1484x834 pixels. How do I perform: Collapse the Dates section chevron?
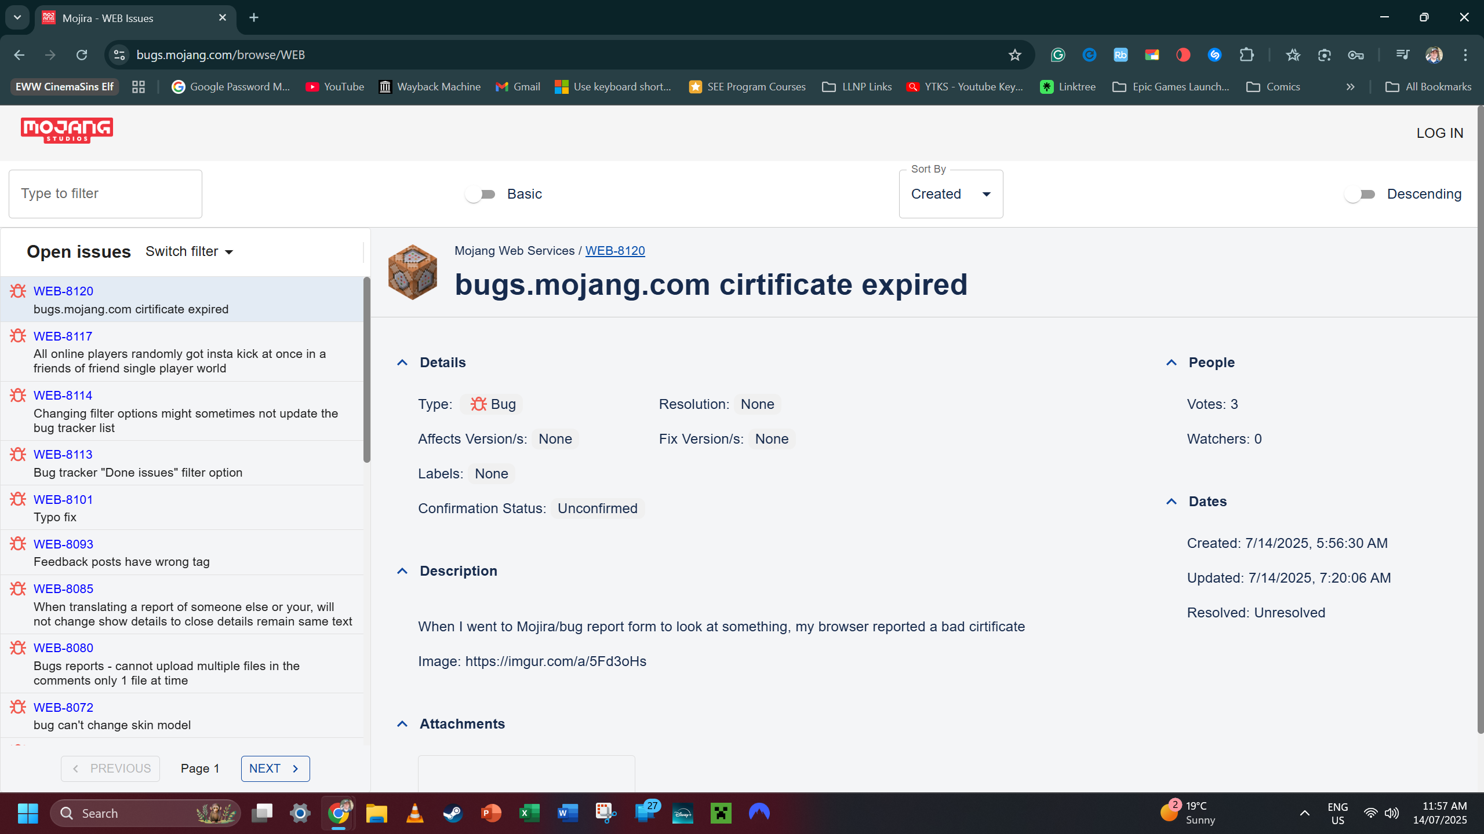point(1172,502)
